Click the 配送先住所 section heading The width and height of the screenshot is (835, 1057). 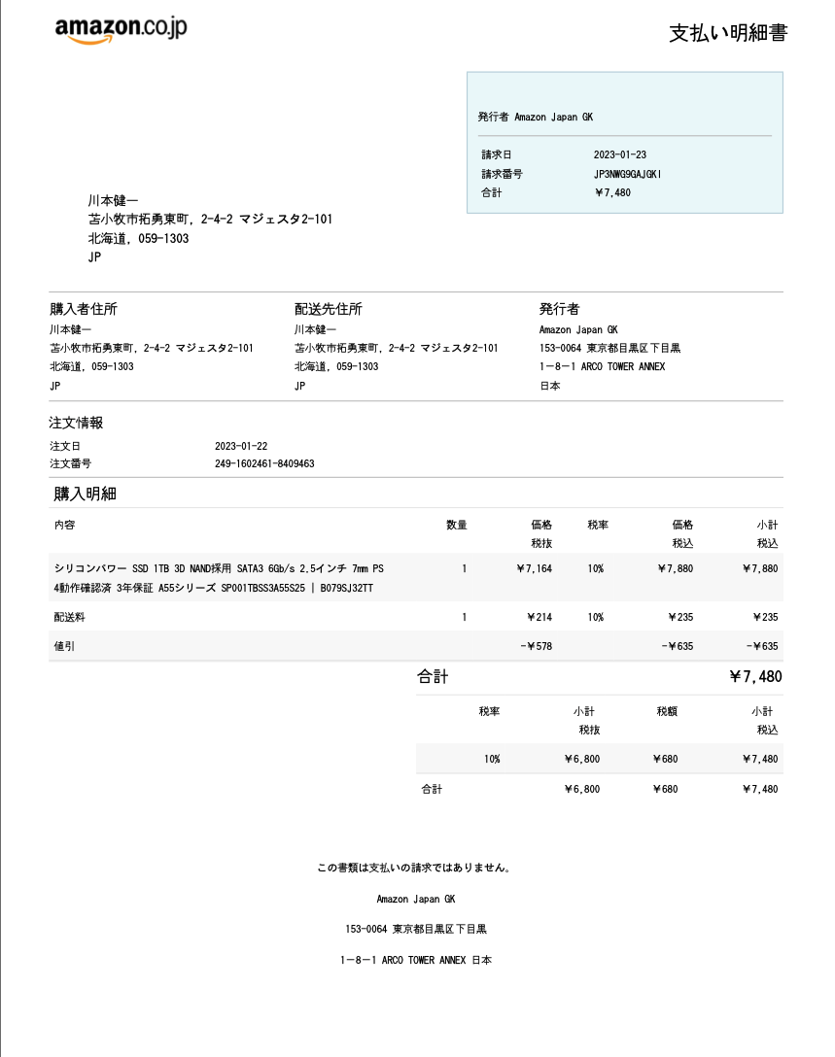click(x=328, y=309)
